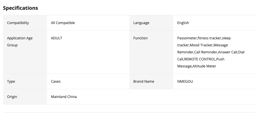260x113 pixels.
Task: Click the NMEGOU brand value
Action: 185,81
